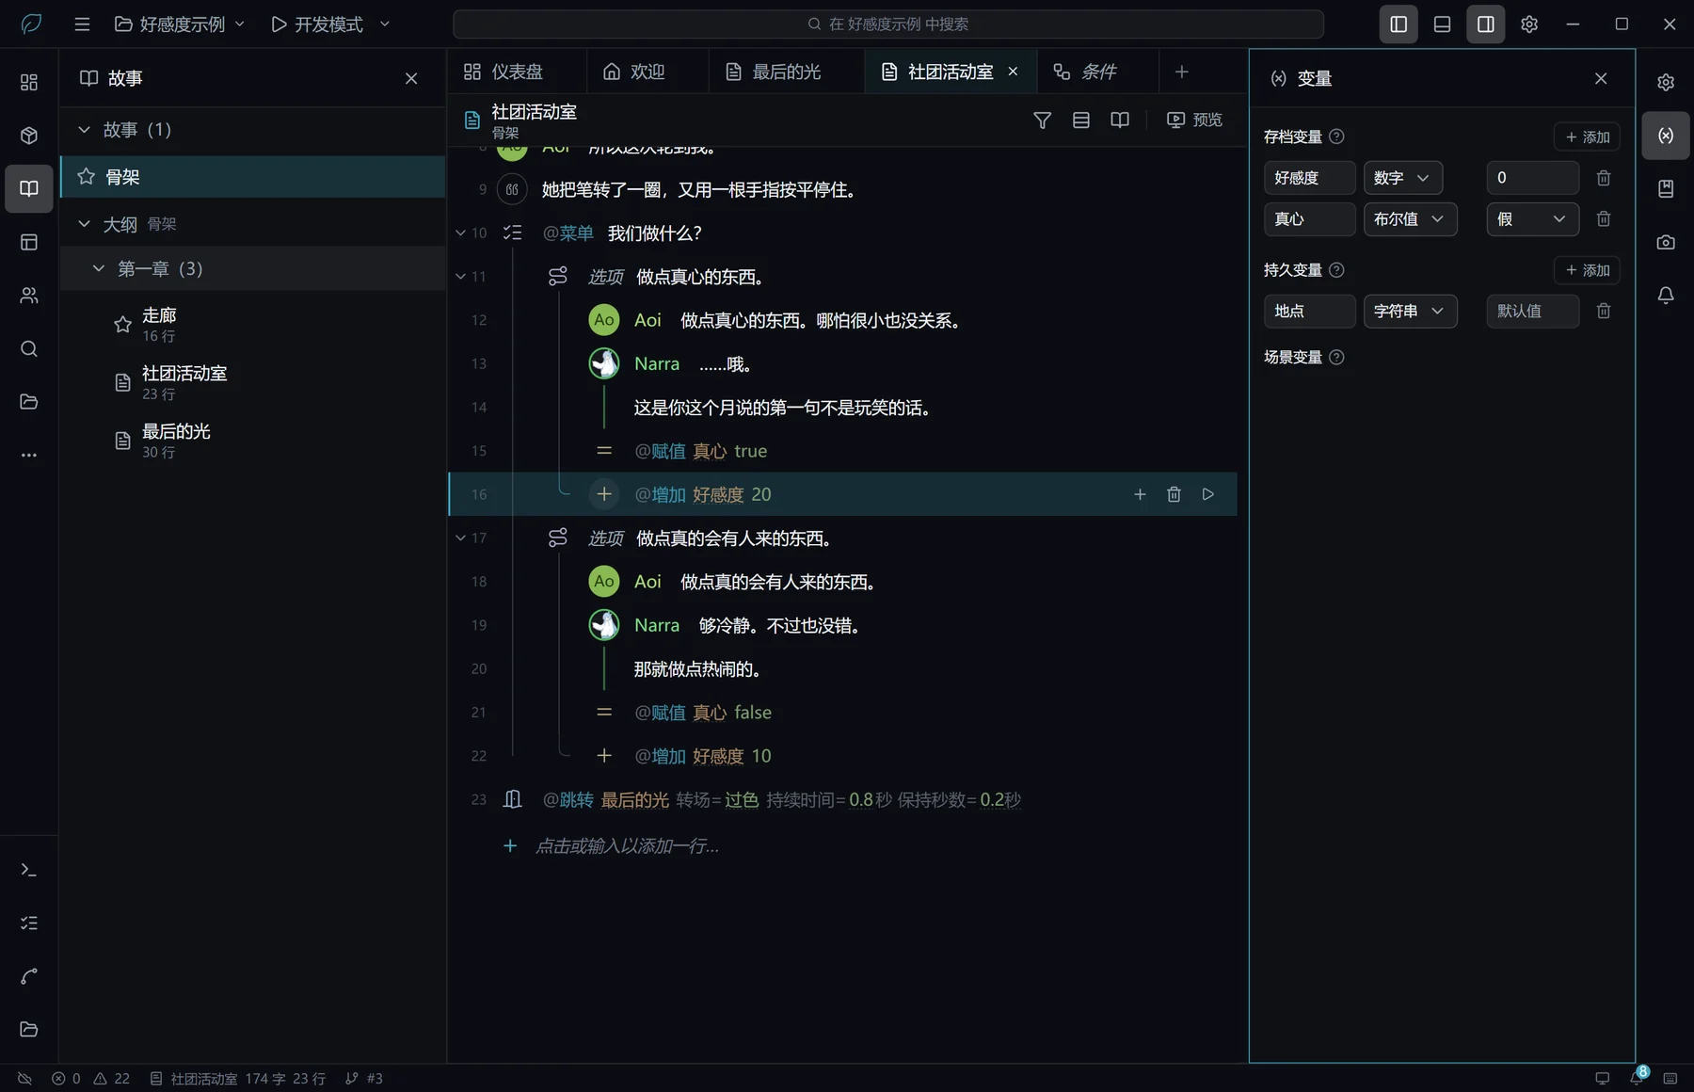Toggle the right sidebar layout button
This screenshot has height=1092, width=1694.
click(x=1485, y=24)
